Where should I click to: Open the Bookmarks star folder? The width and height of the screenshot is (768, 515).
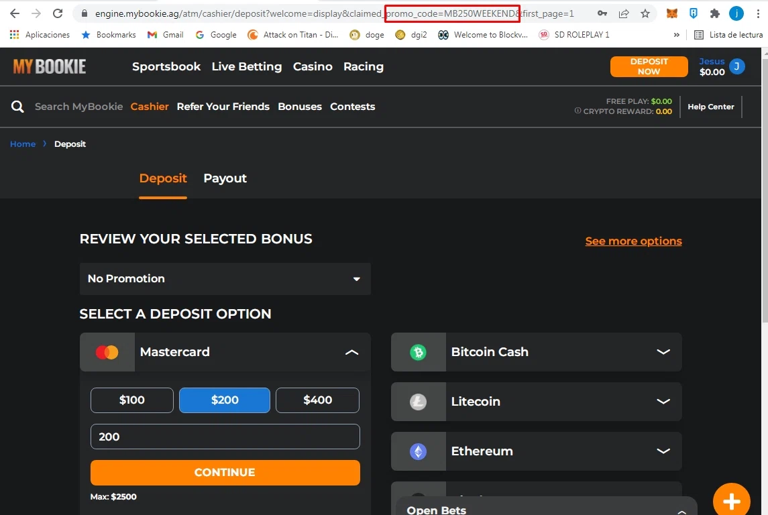pyautogui.click(x=109, y=35)
